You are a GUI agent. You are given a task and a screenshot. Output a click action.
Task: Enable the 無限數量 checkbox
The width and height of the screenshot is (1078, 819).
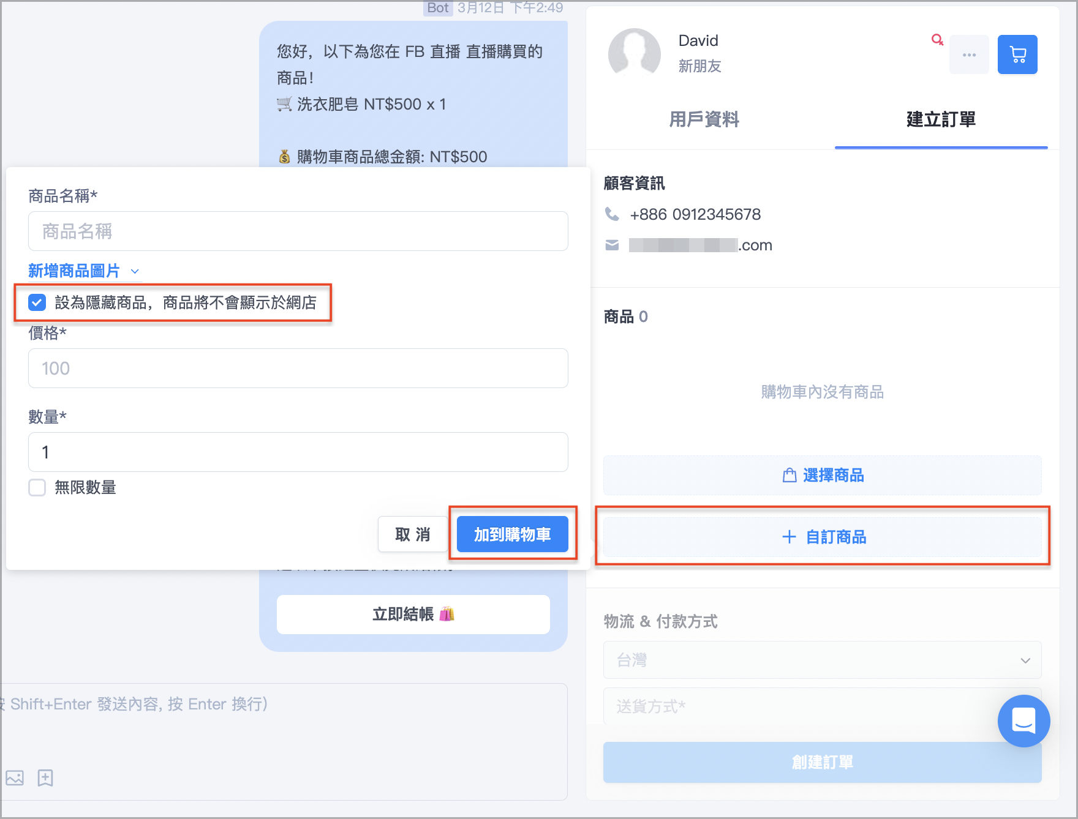pos(37,488)
